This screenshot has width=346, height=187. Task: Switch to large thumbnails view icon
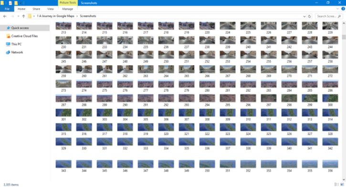(342, 184)
